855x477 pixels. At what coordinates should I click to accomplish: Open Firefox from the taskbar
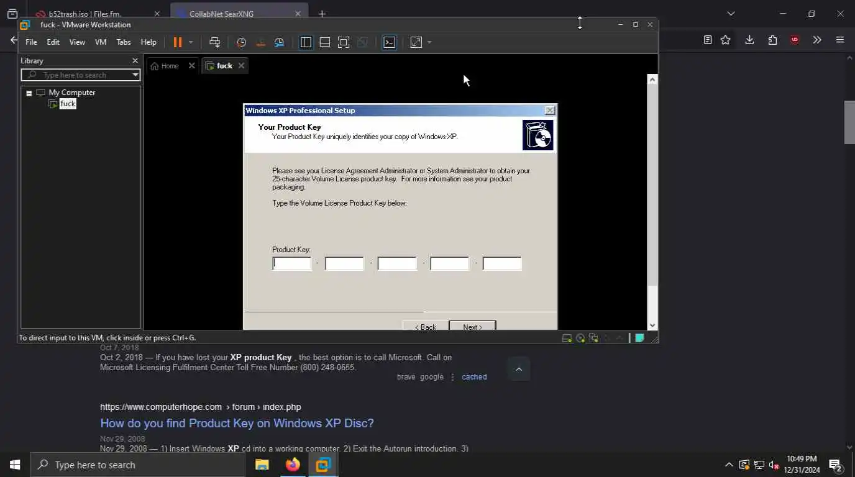coord(293,465)
